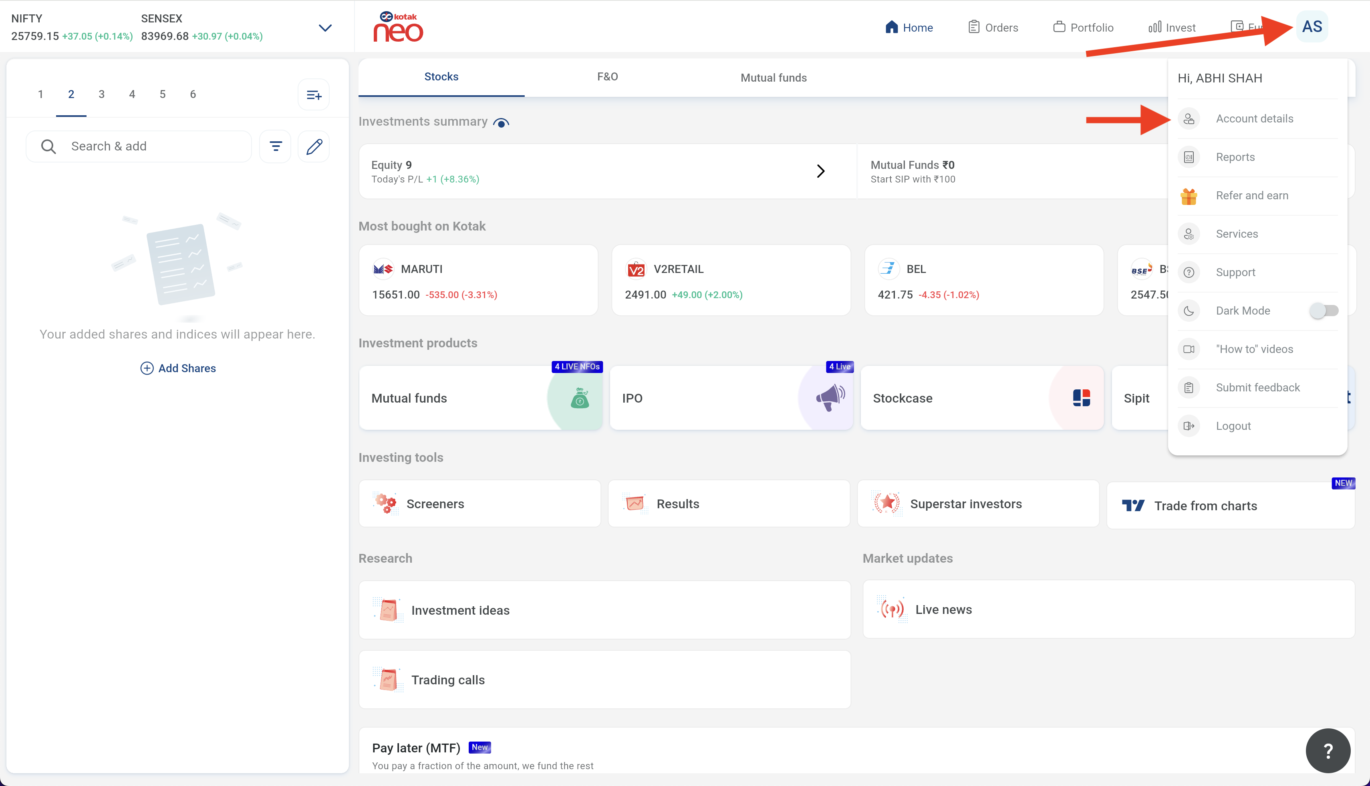Screen dimensions: 1370x786
Task: Click the Add Shares link
Action: tap(178, 368)
